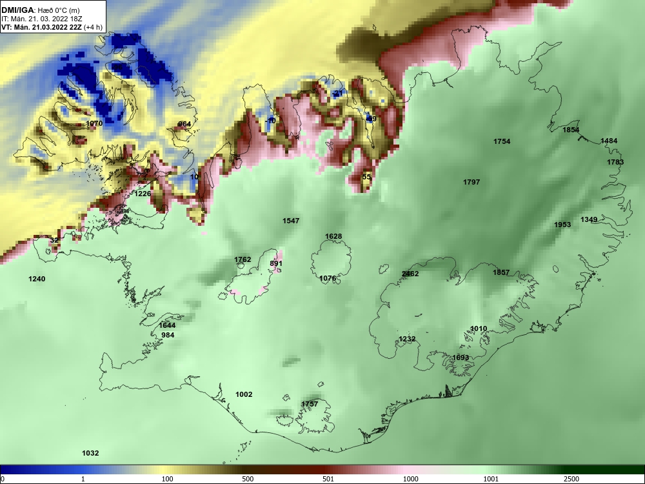Click the map value '1240' over the sea
The width and height of the screenshot is (645, 484).
pos(37,279)
